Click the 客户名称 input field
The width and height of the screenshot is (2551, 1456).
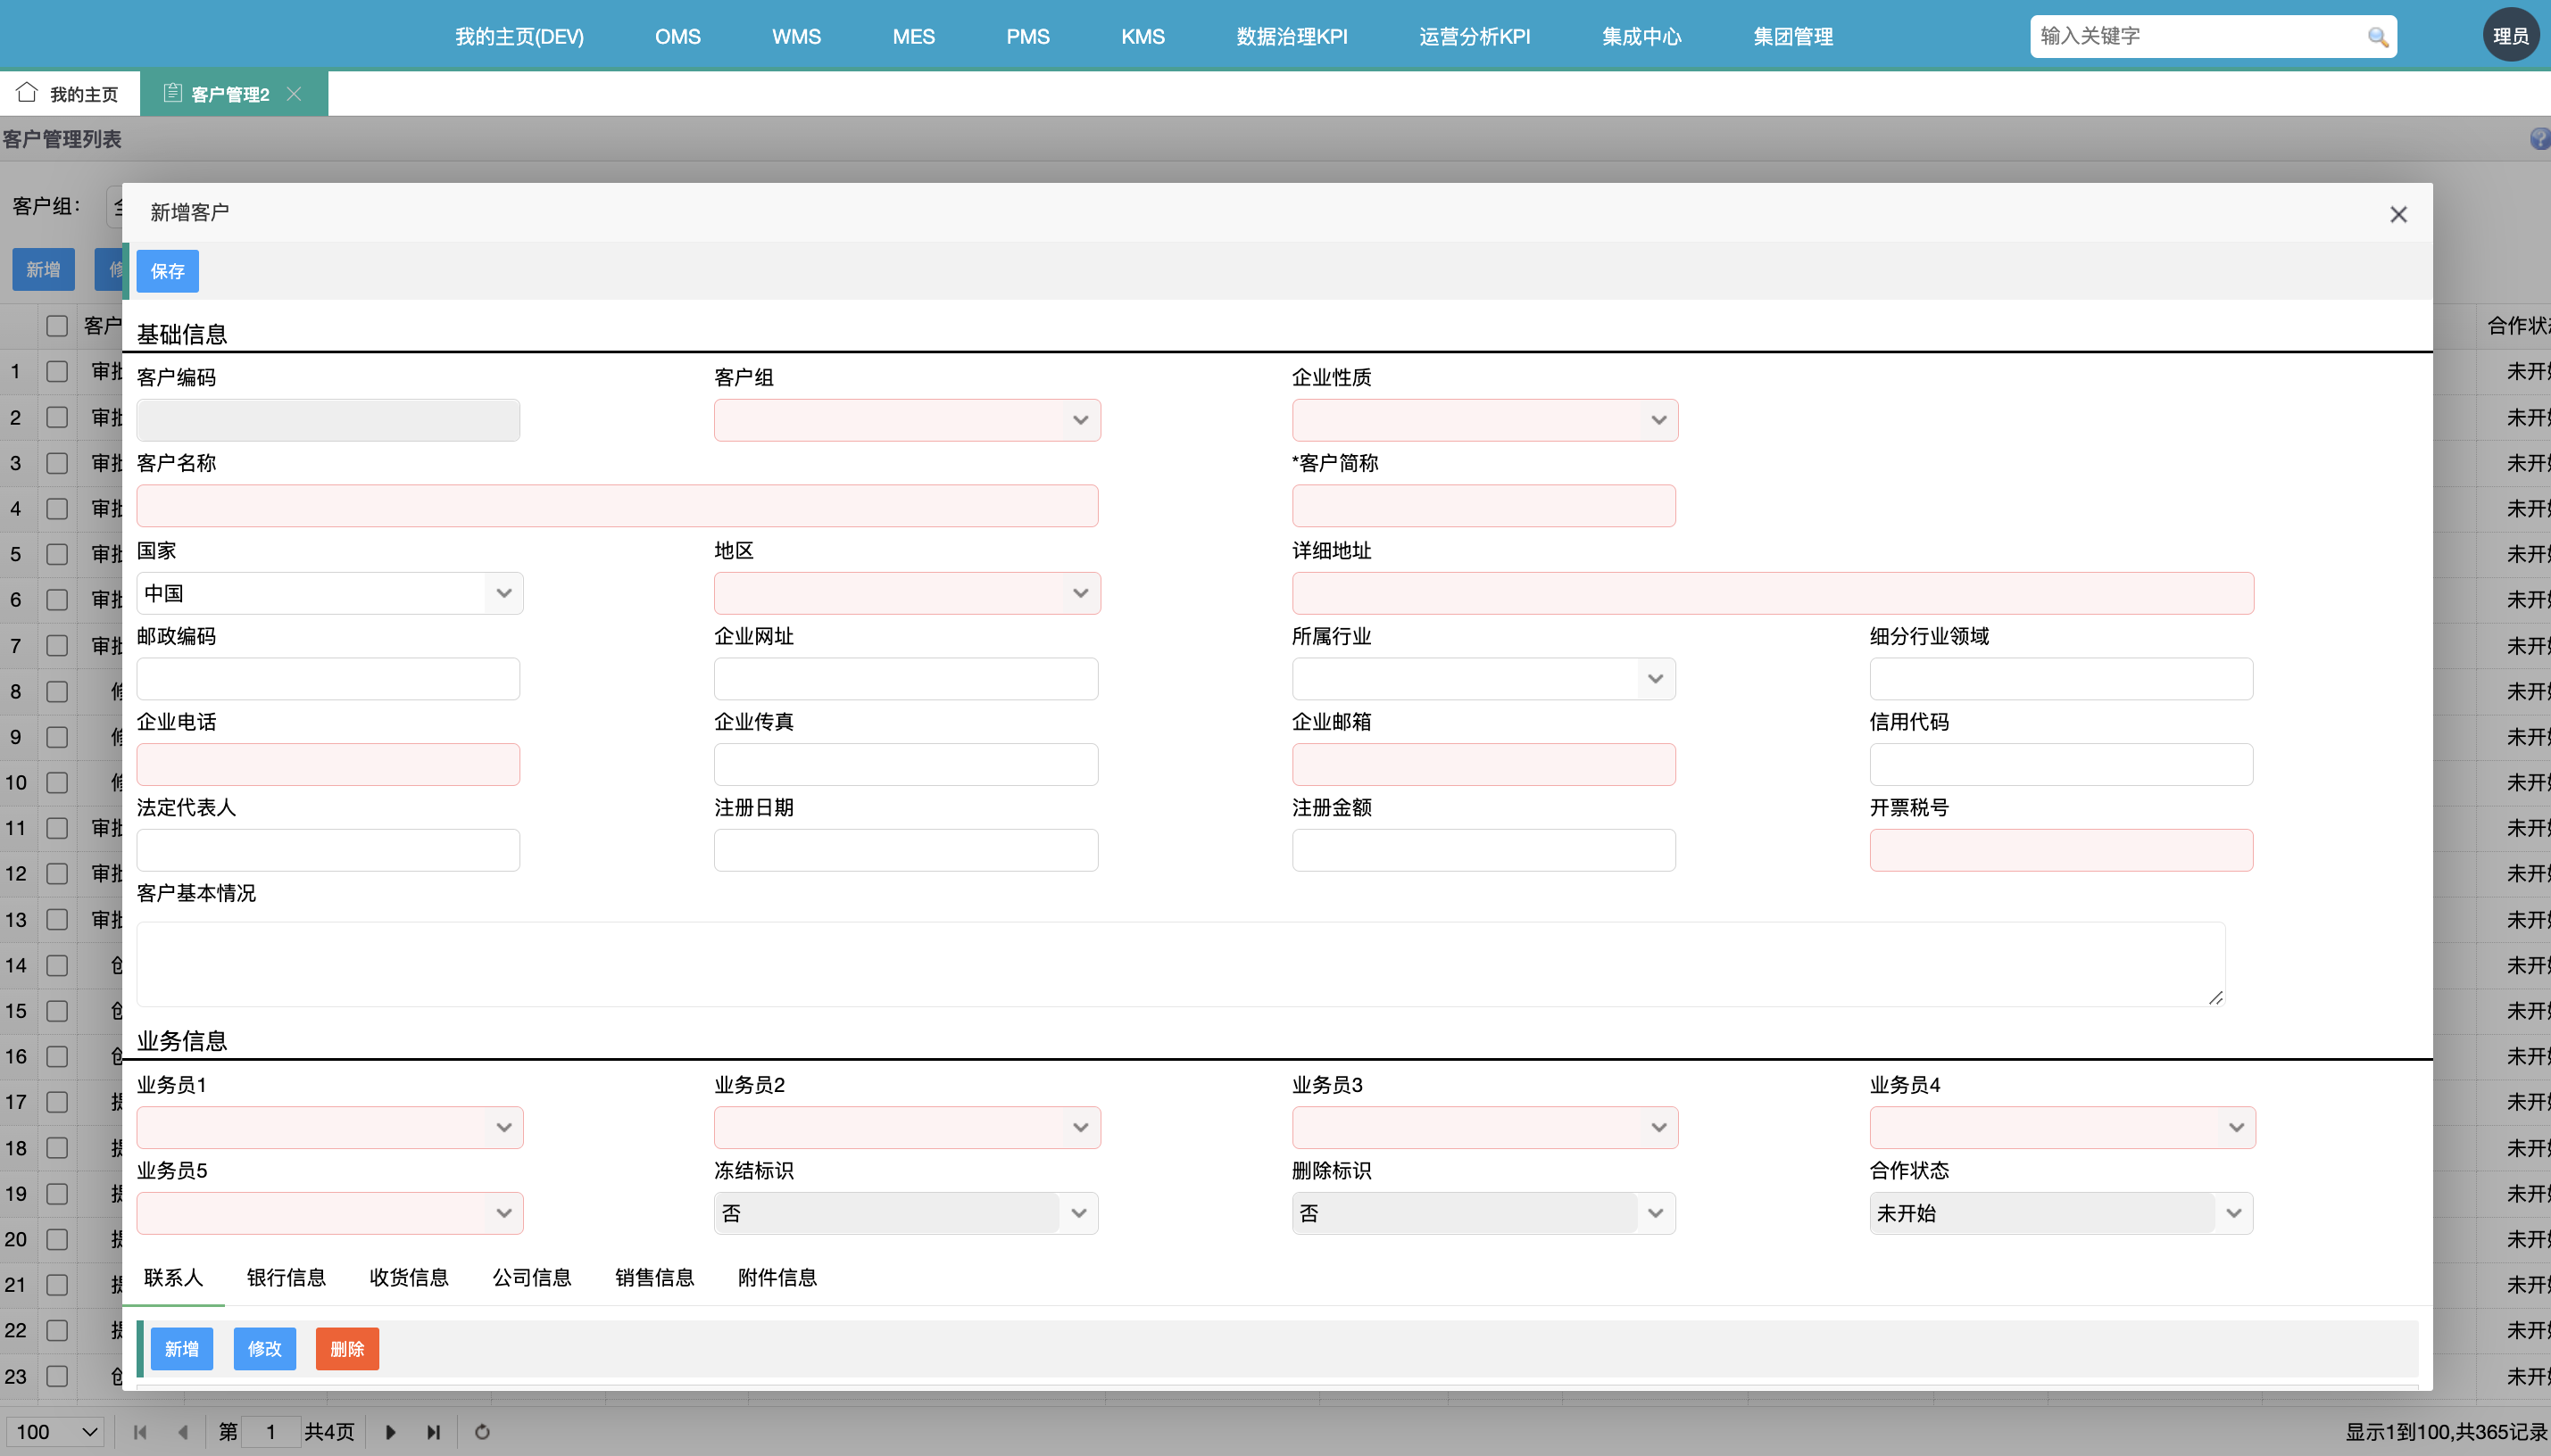[x=616, y=506]
